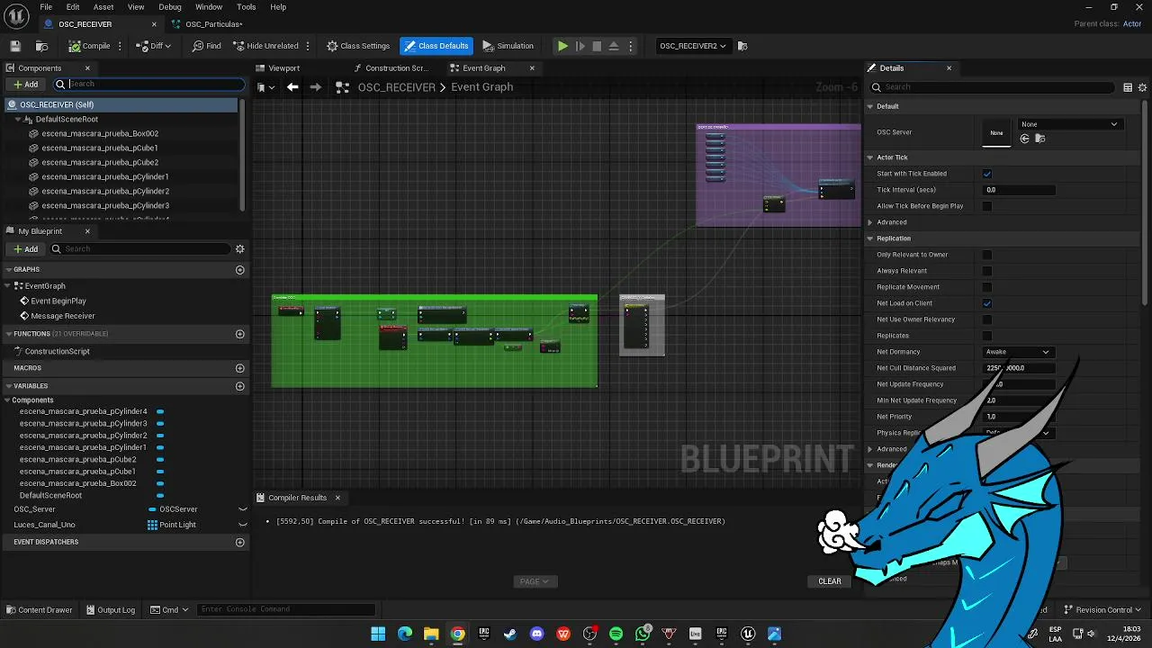Viewport: 1152px width, 648px height.
Task: Start Simulation mode
Action: tap(508, 46)
